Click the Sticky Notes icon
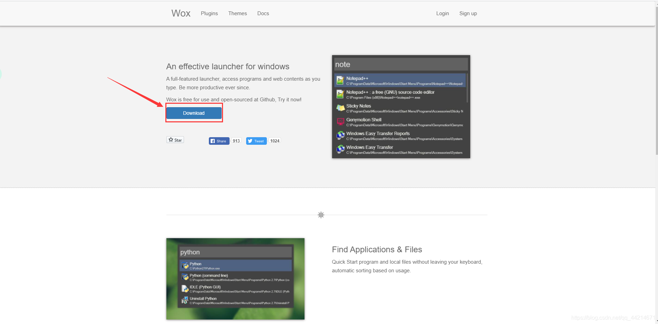This screenshot has height=324, width=658. tap(340, 108)
